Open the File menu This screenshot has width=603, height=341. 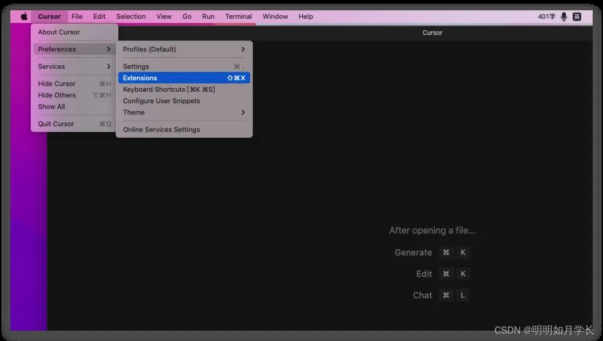(x=77, y=16)
